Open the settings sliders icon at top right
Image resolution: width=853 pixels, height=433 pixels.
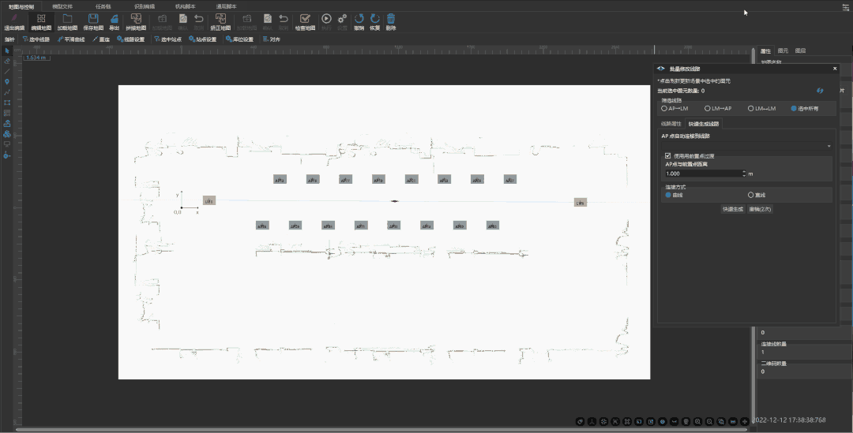click(845, 7)
